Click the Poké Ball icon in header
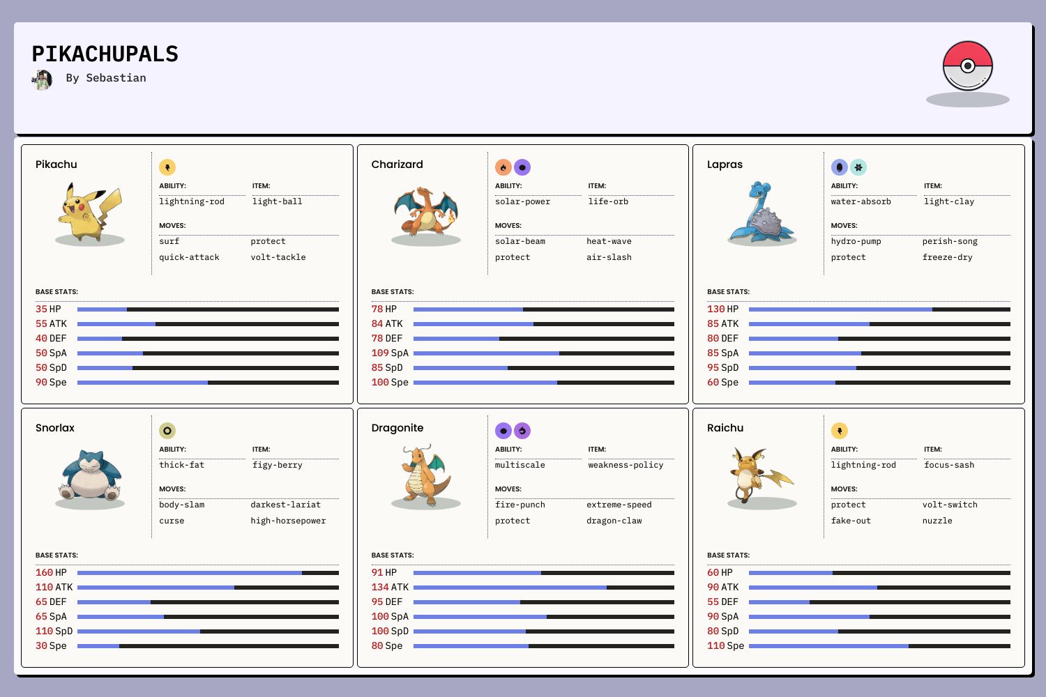Screen dimensions: 1046x697 coord(967,66)
